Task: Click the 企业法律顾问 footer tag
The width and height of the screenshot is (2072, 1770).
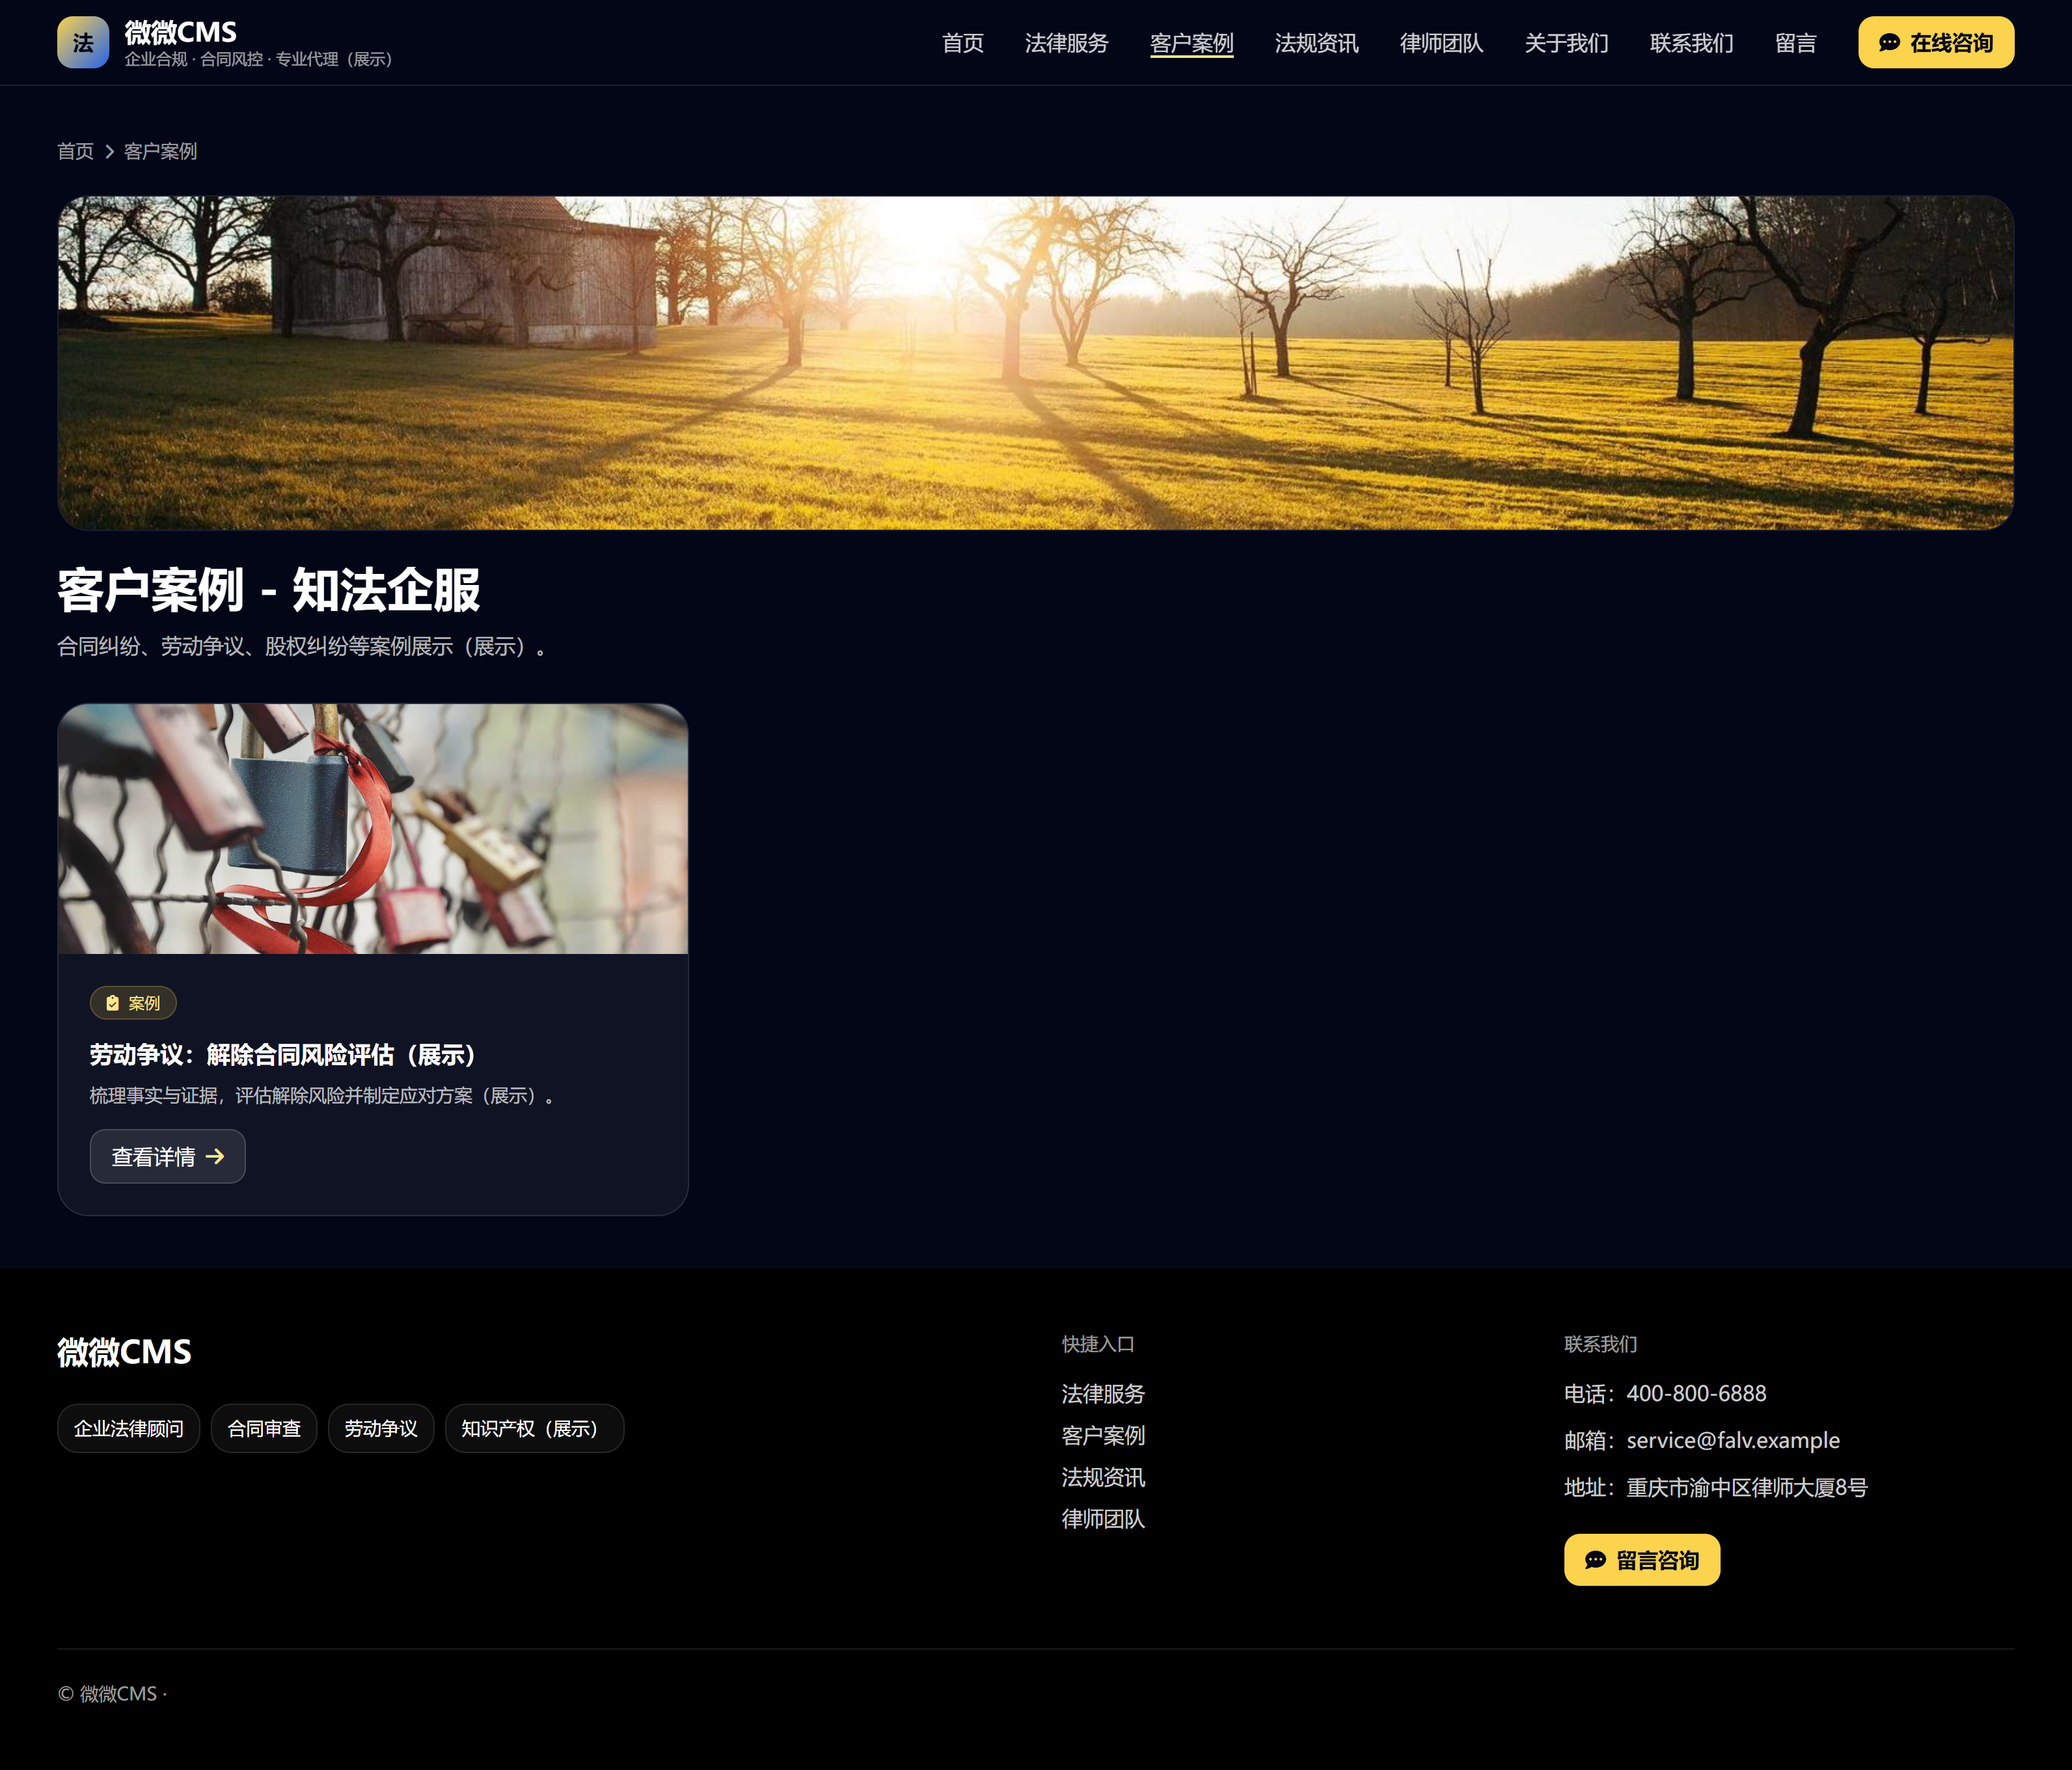Action: click(x=129, y=1429)
